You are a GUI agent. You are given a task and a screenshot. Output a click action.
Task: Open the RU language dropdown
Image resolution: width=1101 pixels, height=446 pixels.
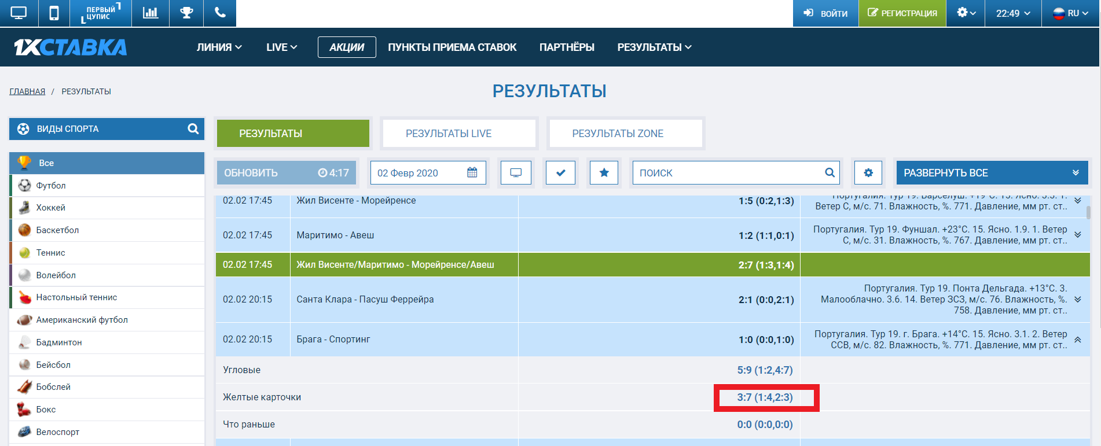(1070, 13)
